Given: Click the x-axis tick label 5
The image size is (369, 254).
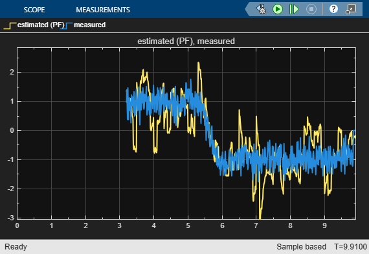Looking at the screenshot, I should (188, 225).
